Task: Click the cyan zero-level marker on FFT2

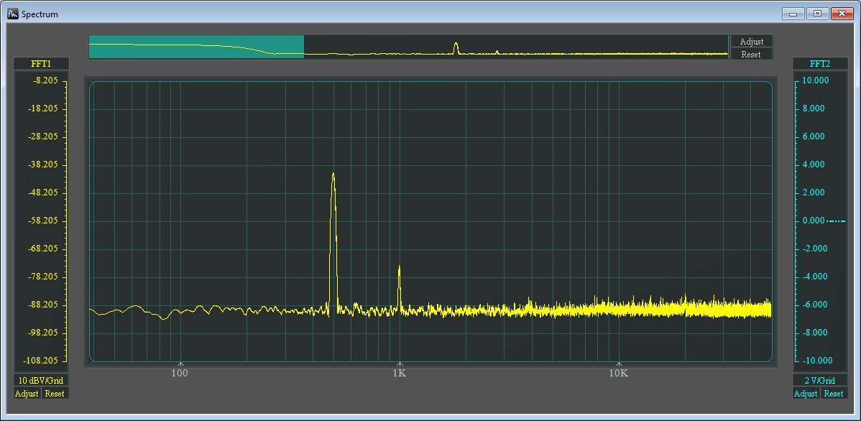Action: pos(837,221)
